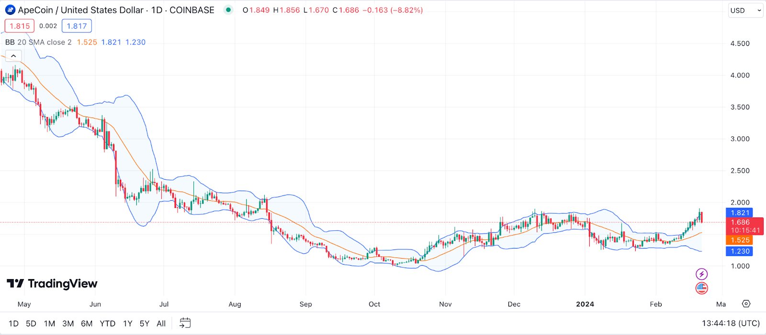Select the 1M time range
The width and height of the screenshot is (766, 335).
(x=49, y=324)
